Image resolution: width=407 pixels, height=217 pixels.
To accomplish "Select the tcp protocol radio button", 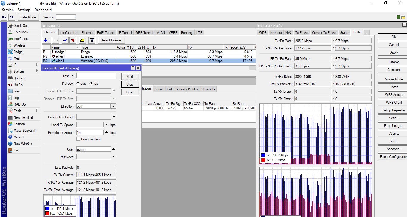I will tap(91, 84).
